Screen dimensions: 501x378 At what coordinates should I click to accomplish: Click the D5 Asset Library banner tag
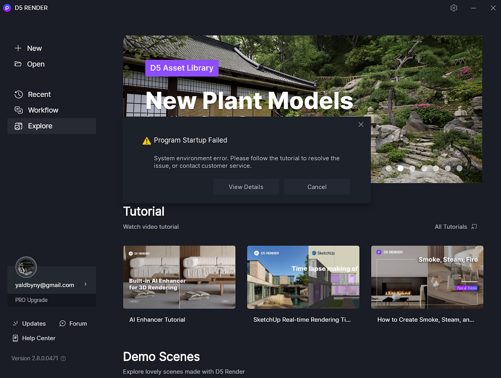pyautogui.click(x=182, y=68)
